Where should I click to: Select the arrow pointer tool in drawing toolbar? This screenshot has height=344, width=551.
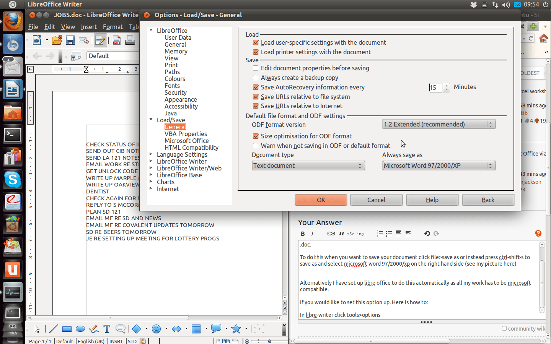pyautogui.click(x=37, y=329)
